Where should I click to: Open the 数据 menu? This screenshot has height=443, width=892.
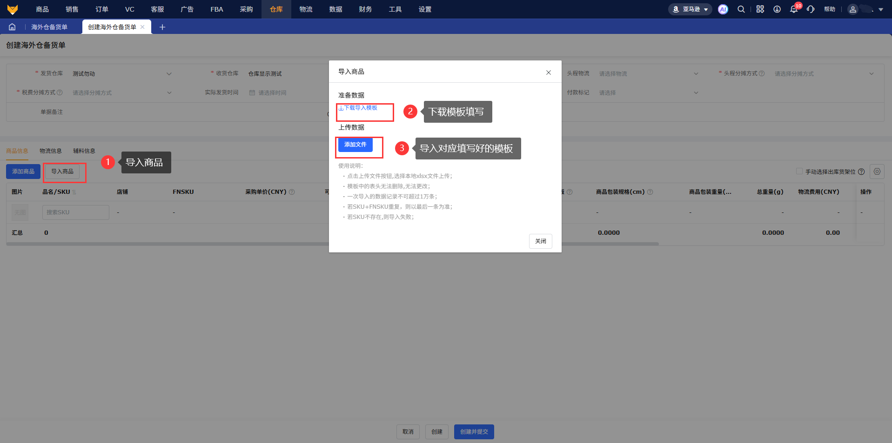click(336, 9)
